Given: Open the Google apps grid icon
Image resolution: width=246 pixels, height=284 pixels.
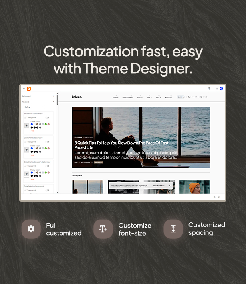Looking at the screenshot, I should pyautogui.click(x=216, y=89).
